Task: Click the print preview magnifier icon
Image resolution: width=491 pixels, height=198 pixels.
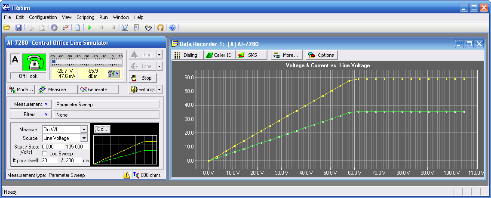Action: pos(42,28)
